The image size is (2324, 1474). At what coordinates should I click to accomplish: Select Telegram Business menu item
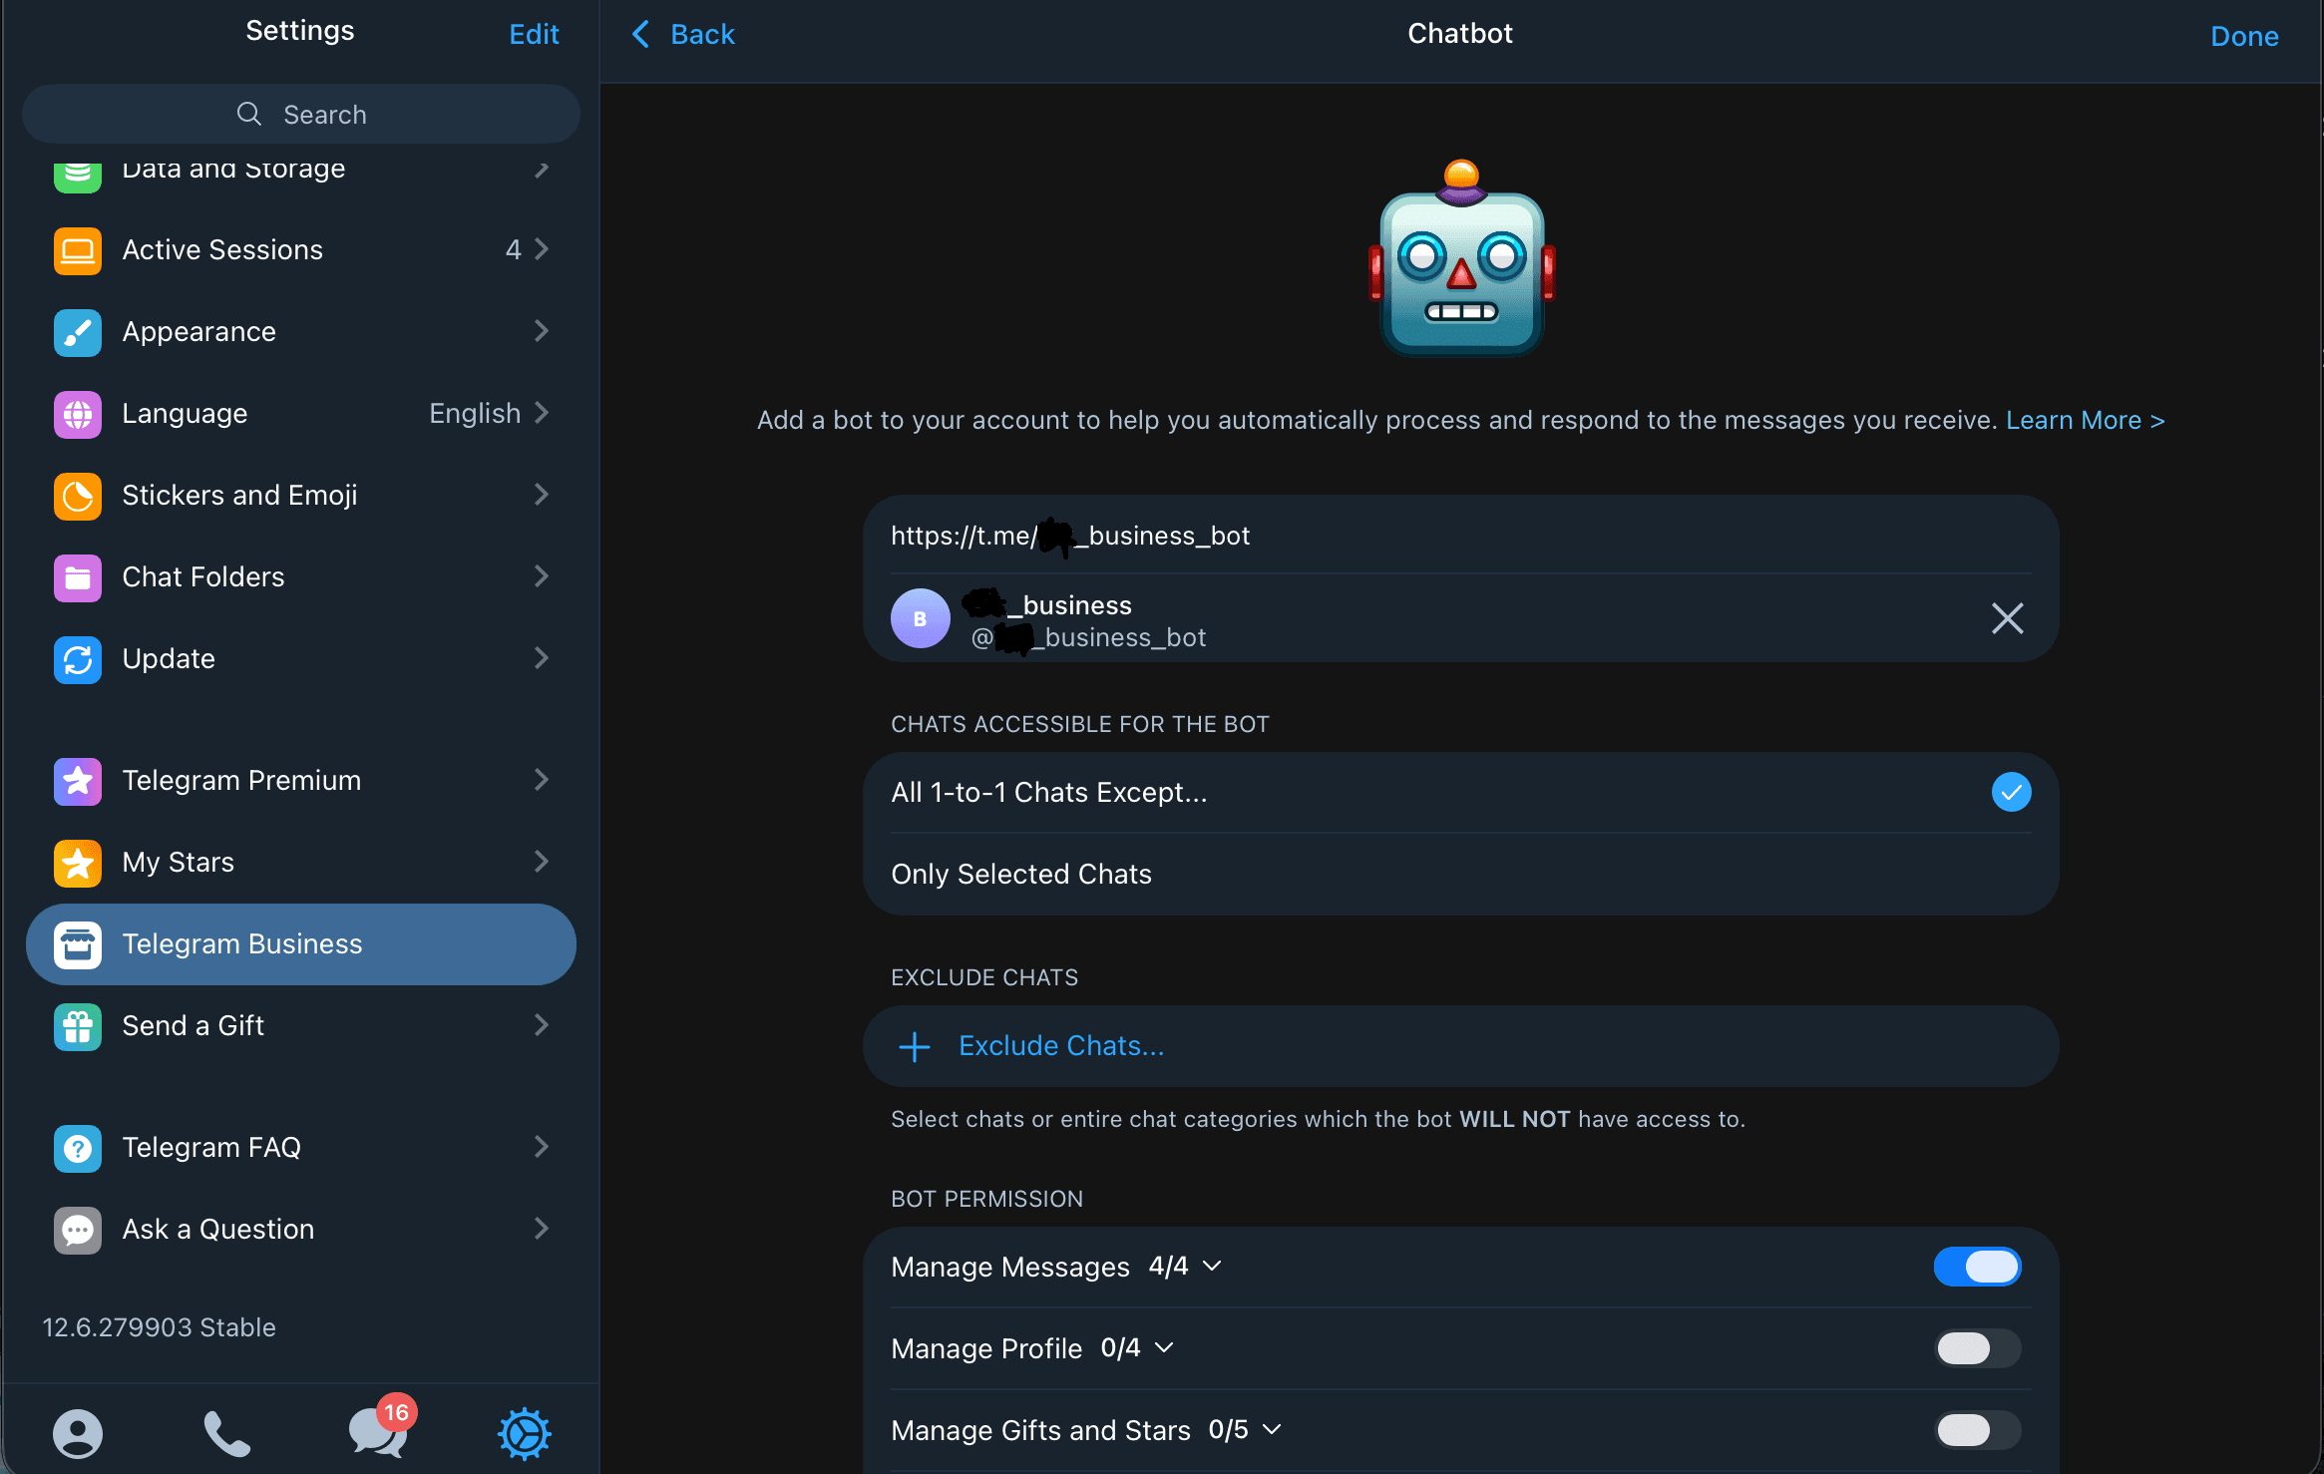pos(301,944)
